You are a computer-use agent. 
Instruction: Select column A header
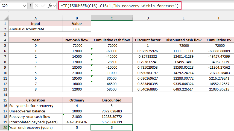point(36,18)
